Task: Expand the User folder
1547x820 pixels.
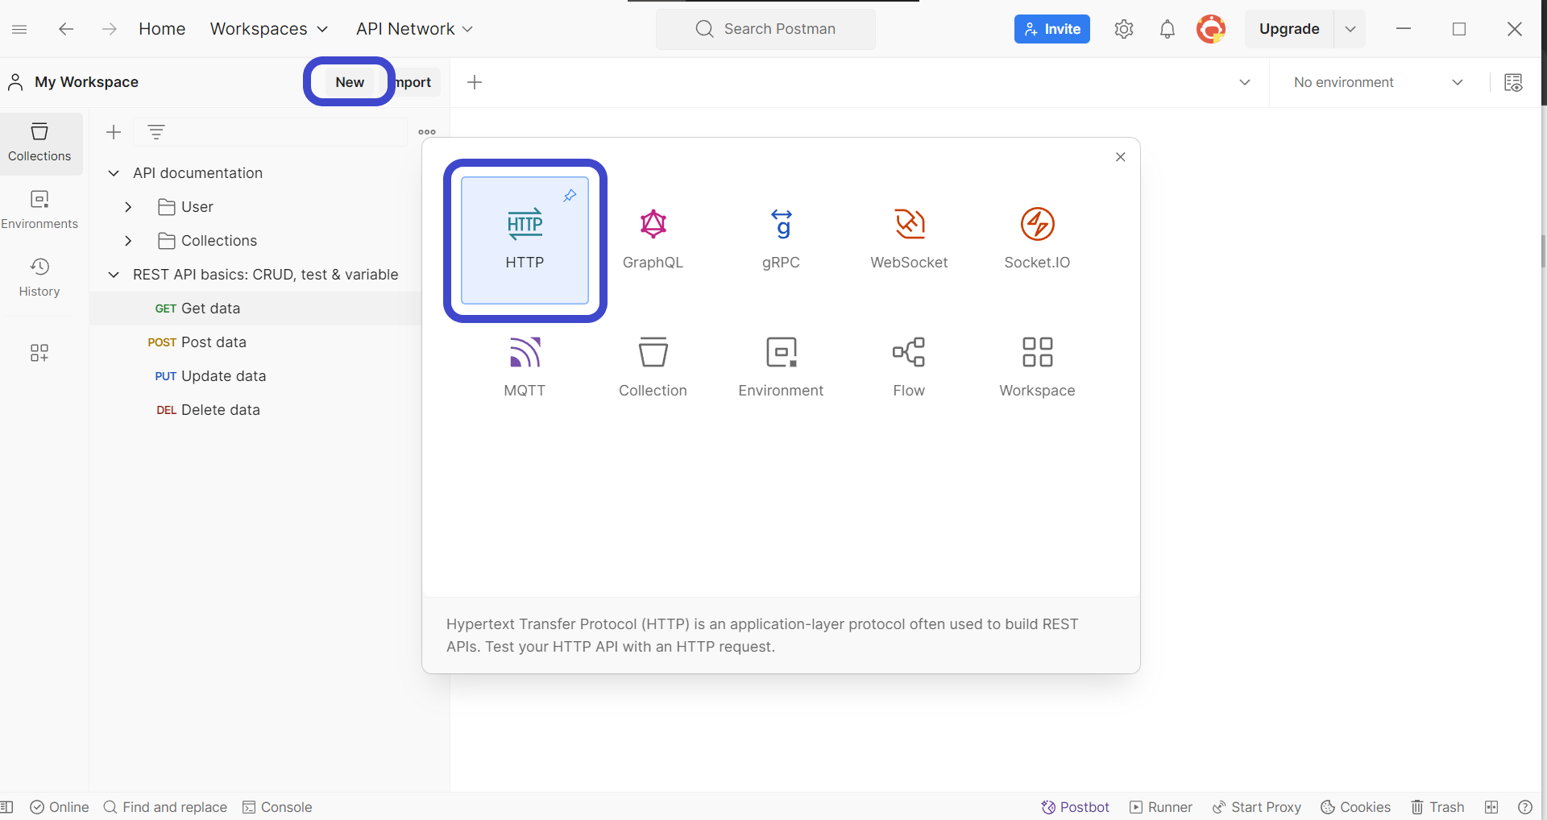Action: pyautogui.click(x=128, y=207)
